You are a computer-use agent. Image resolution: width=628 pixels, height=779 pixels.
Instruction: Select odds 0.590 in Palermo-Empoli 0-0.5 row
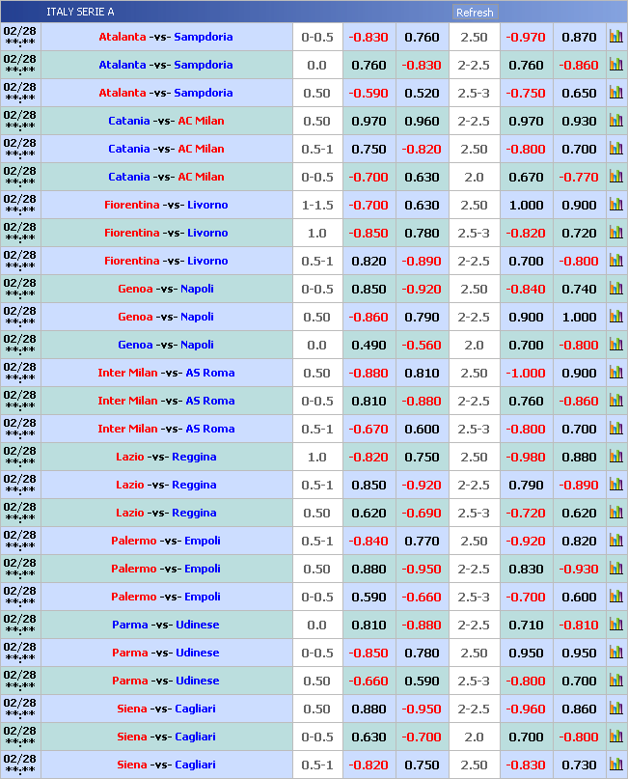tap(369, 597)
